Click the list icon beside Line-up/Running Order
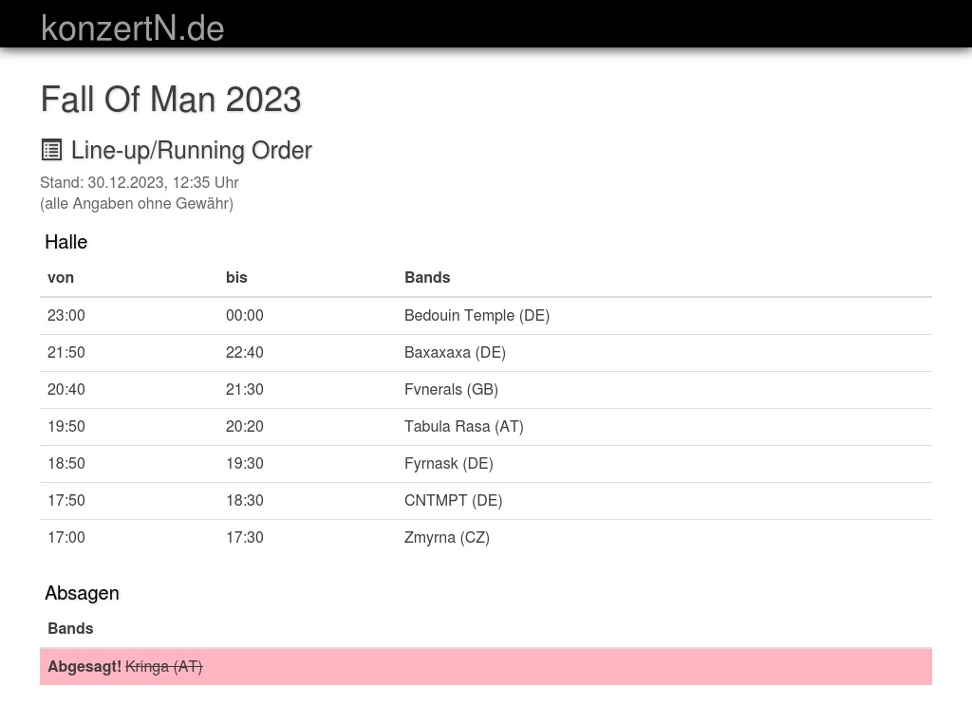 (x=51, y=150)
